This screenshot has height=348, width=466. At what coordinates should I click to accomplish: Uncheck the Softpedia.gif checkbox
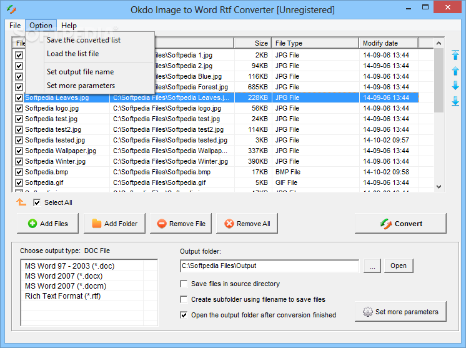[19, 182]
